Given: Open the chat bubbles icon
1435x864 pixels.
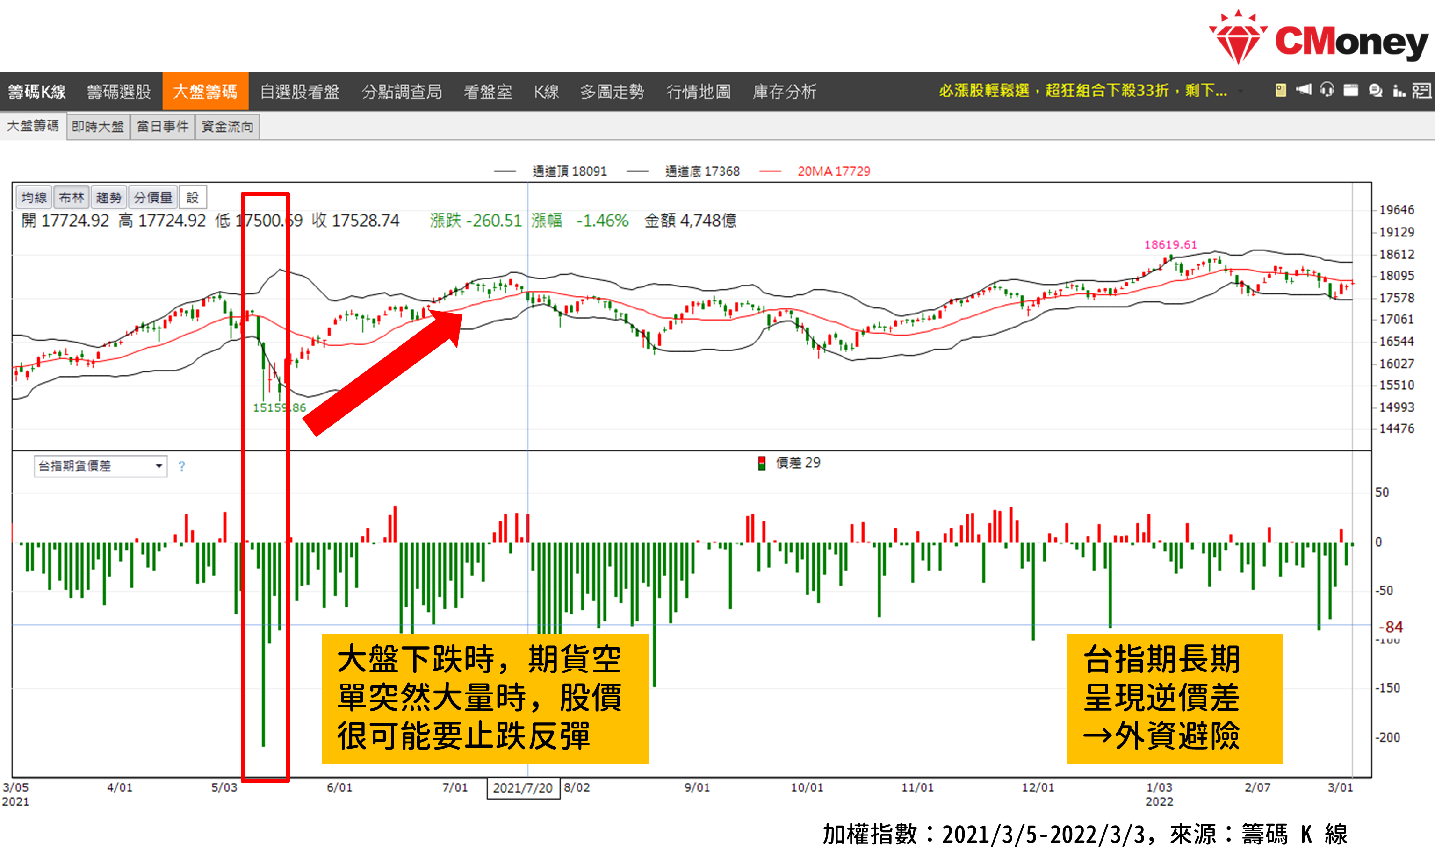Looking at the screenshot, I should click(x=1375, y=90).
